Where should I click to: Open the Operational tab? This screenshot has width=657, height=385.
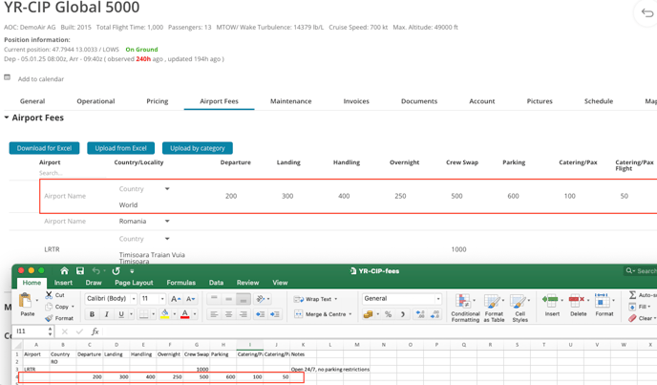[95, 101]
